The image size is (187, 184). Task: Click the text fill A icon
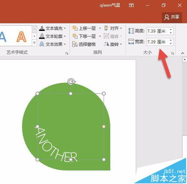click(x=42, y=28)
